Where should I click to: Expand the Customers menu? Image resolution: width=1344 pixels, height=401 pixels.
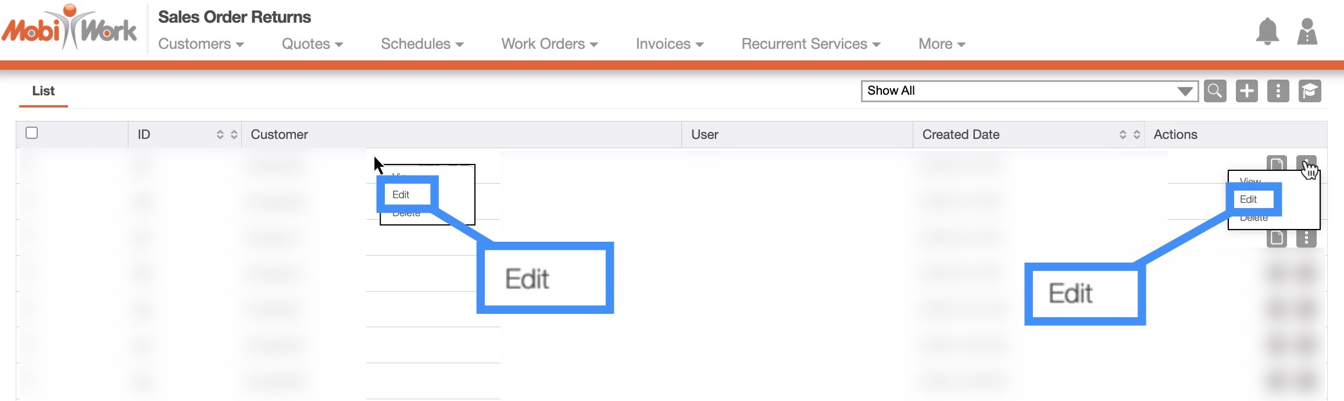click(x=201, y=44)
